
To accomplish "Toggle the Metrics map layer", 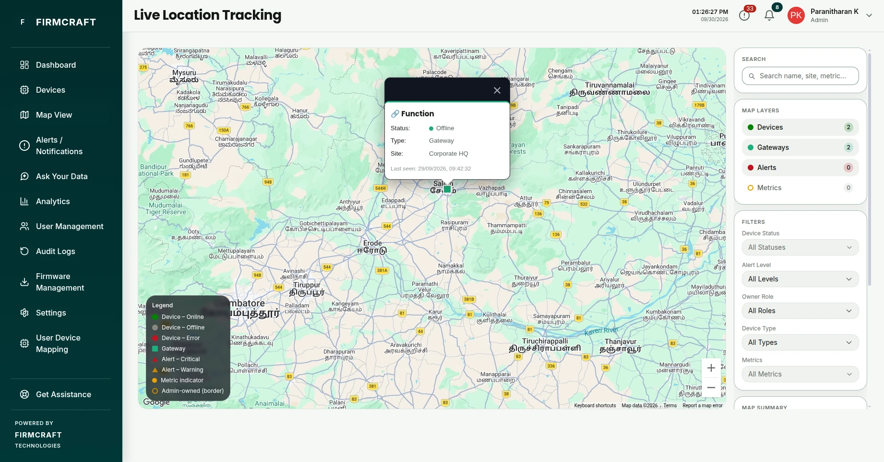I will 800,188.
